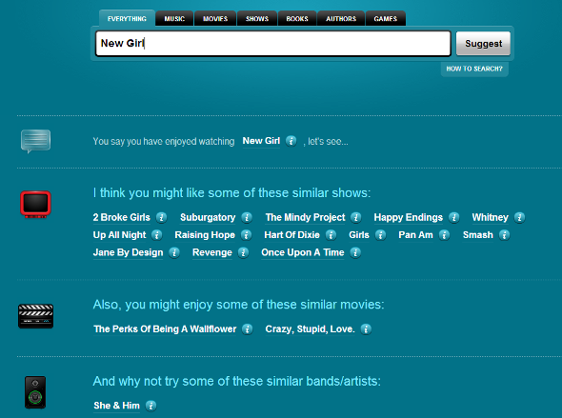562x418 pixels.
Task: View info icon next to She & Him
Action: pyautogui.click(x=151, y=406)
